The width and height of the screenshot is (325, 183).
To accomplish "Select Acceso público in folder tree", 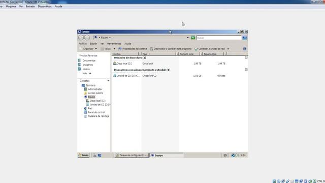I will (x=95, y=93).
